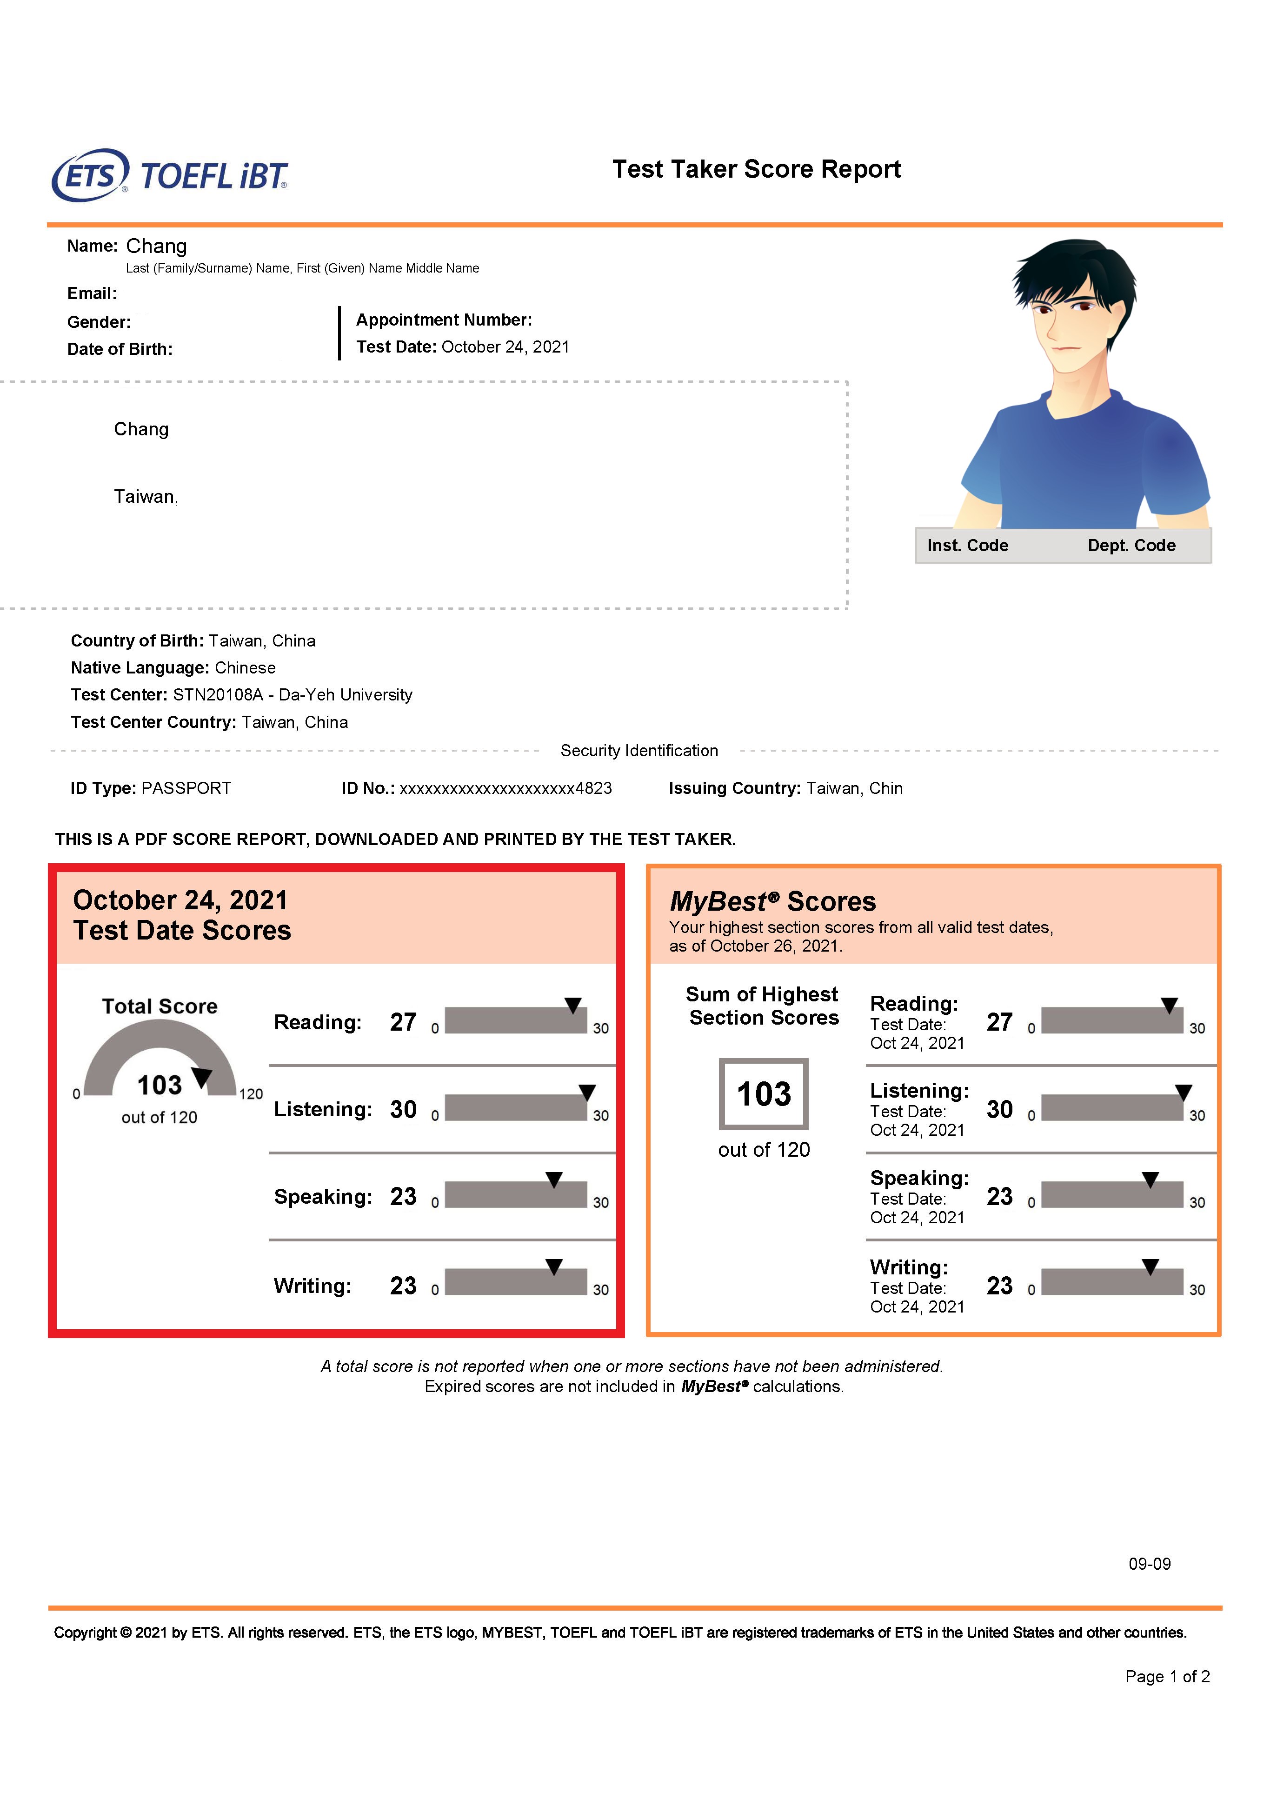This screenshot has height=1806, width=1277.
Task: Click the 'Appointment Number:' label
Action: tap(444, 320)
